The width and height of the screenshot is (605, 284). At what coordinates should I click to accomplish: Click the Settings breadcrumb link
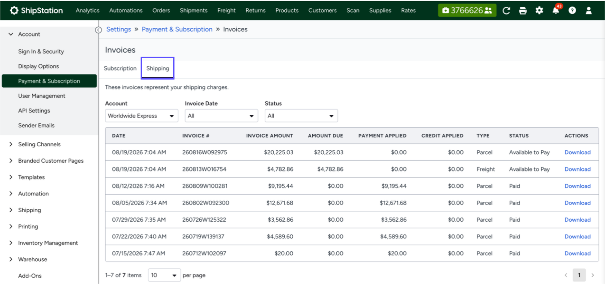pyautogui.click(x=119, y=29)
